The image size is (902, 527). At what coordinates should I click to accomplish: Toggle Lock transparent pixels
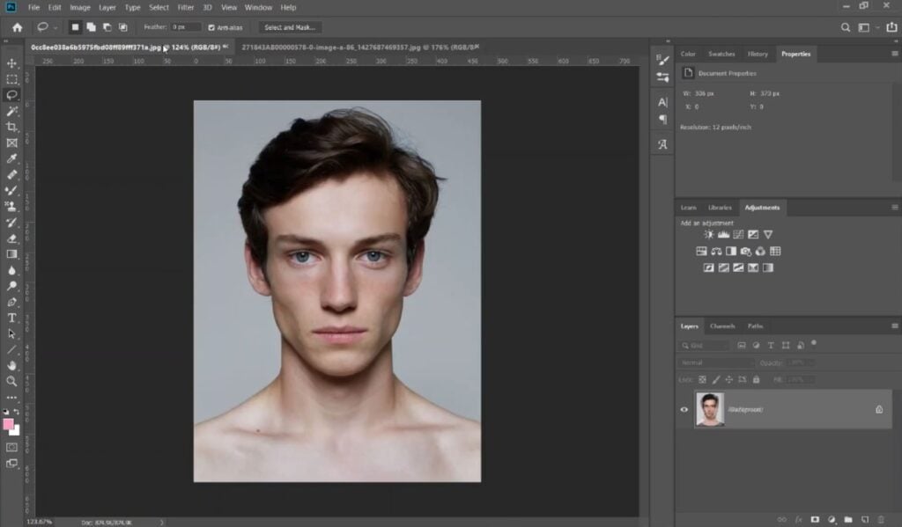pos(702,380)
